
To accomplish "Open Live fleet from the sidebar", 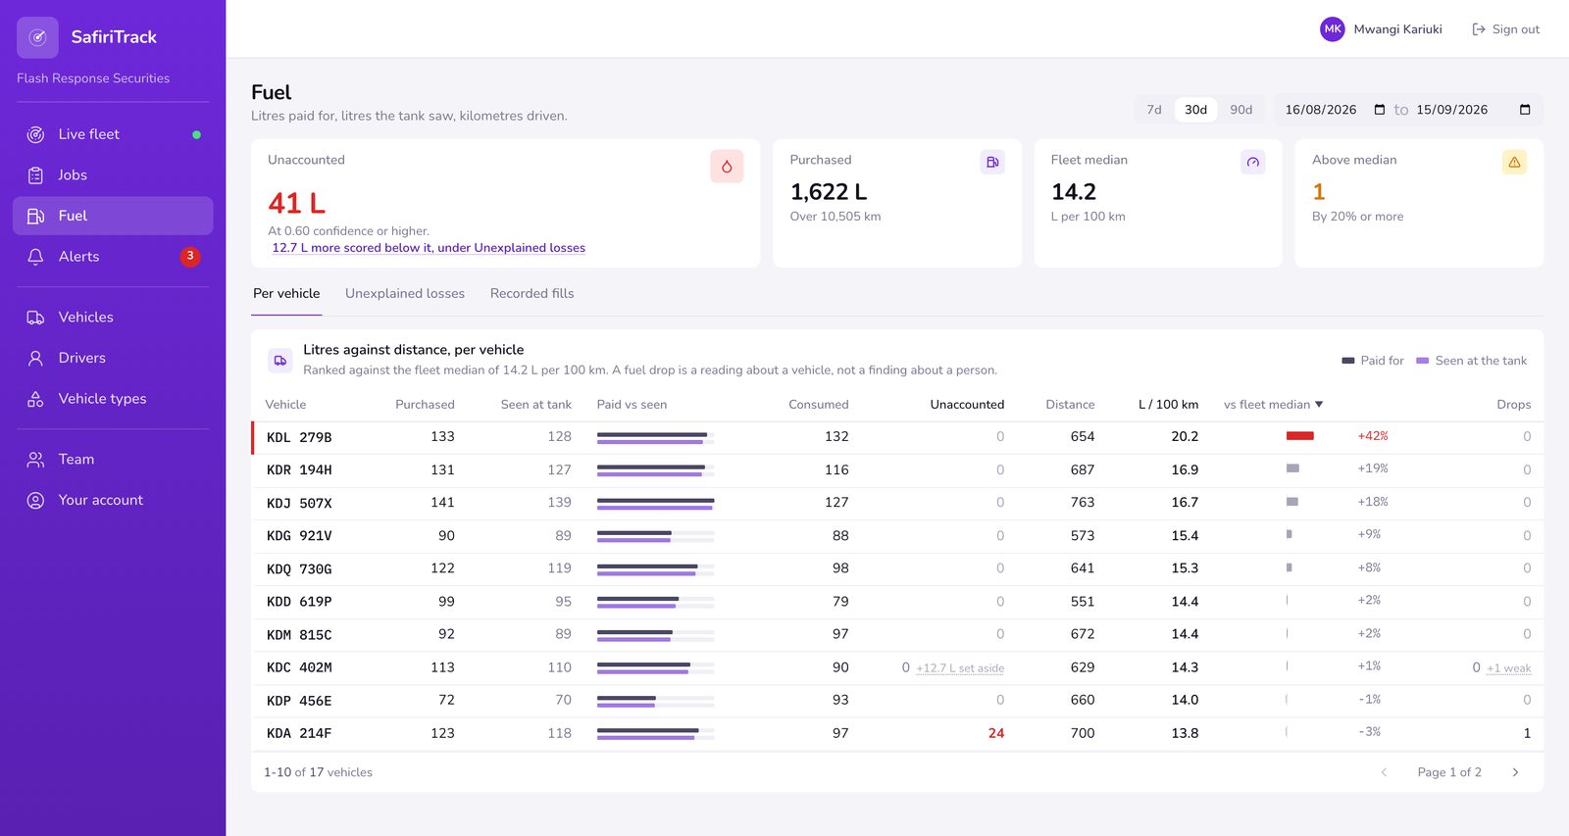I will tap(113, 134).
